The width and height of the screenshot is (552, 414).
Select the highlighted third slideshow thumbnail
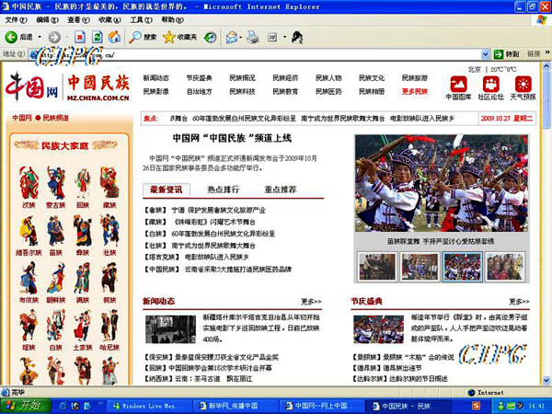462,267
